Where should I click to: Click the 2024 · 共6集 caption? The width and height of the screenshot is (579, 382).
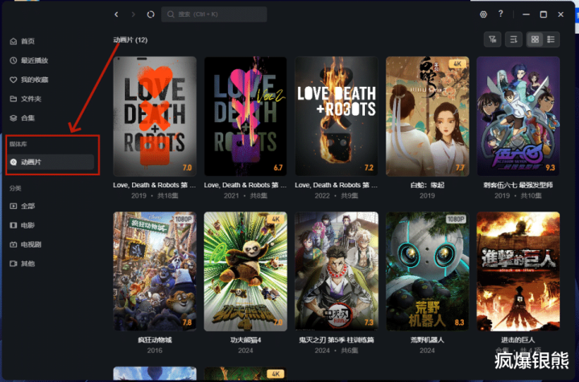point(337,351)
